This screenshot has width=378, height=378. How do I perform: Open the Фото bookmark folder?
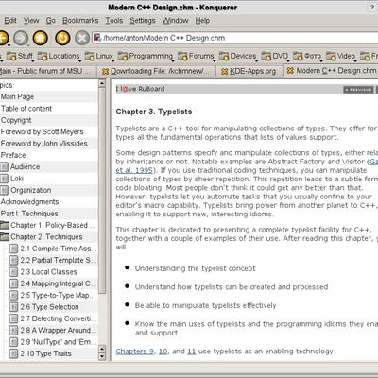pos(307,56)
